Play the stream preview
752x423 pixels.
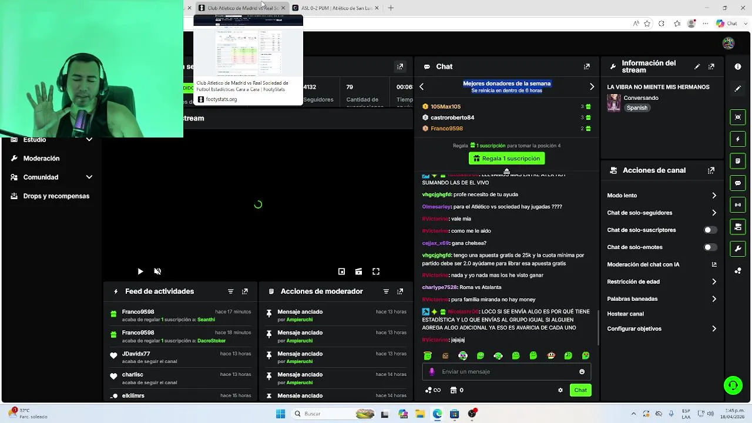coord(140,271)
